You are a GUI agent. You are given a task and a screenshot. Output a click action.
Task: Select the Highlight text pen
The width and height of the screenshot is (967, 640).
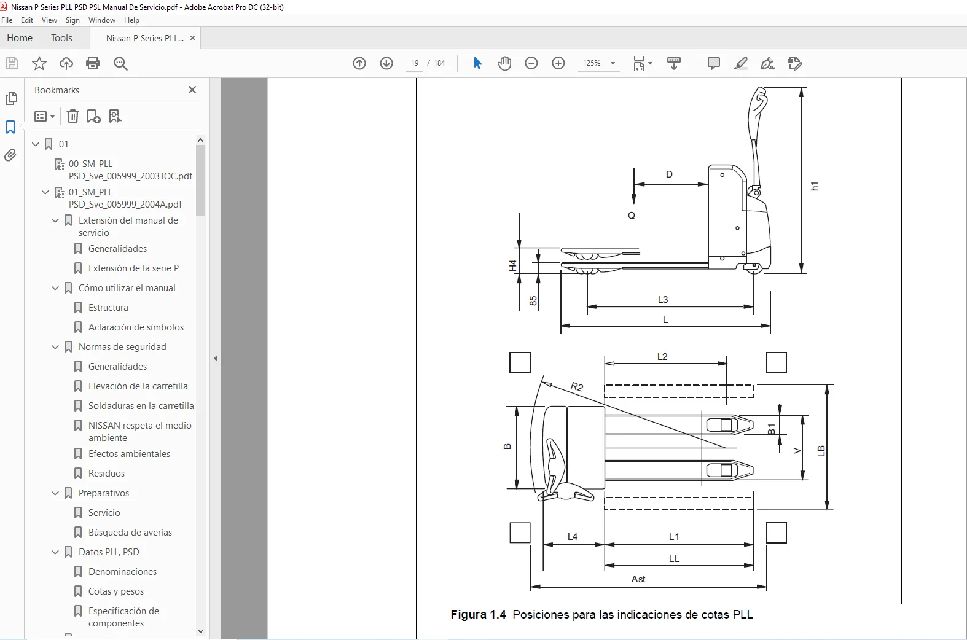(741, 63)
